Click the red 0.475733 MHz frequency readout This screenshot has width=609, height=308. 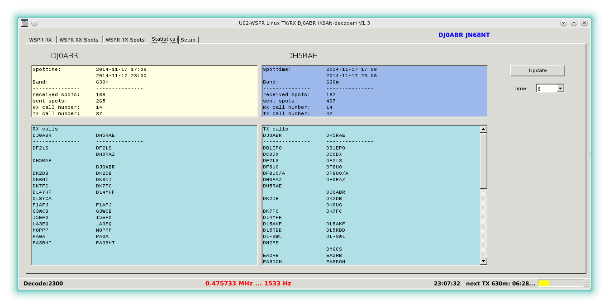(x=248, y=284)
